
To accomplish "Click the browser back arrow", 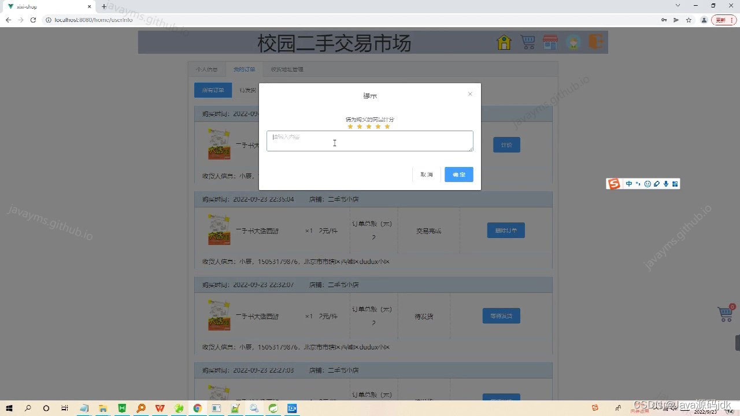I will pos(8,20).
